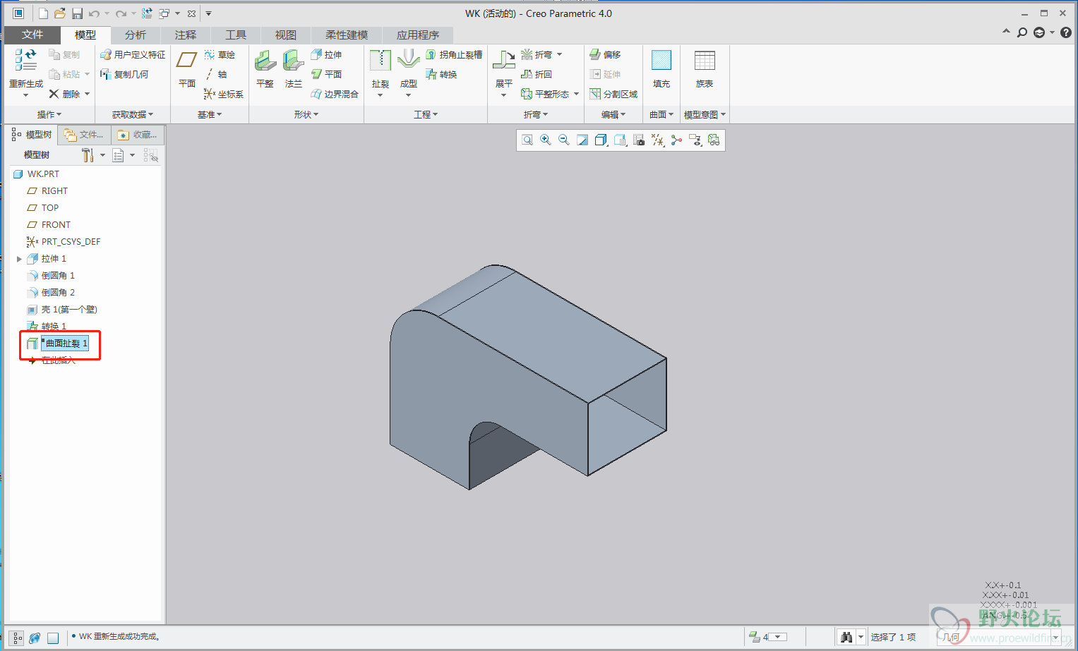Select the 法兰 flange wall tool

coord(294,69)
